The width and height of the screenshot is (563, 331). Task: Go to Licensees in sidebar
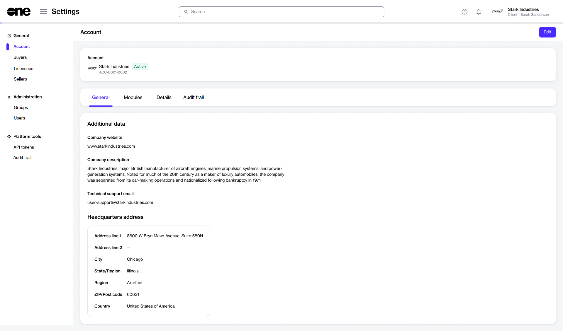[23, 69]
